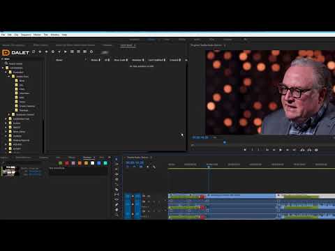Sort by the Duration column
The width and height of the screenshot is (335, 251).
[138, 60]
